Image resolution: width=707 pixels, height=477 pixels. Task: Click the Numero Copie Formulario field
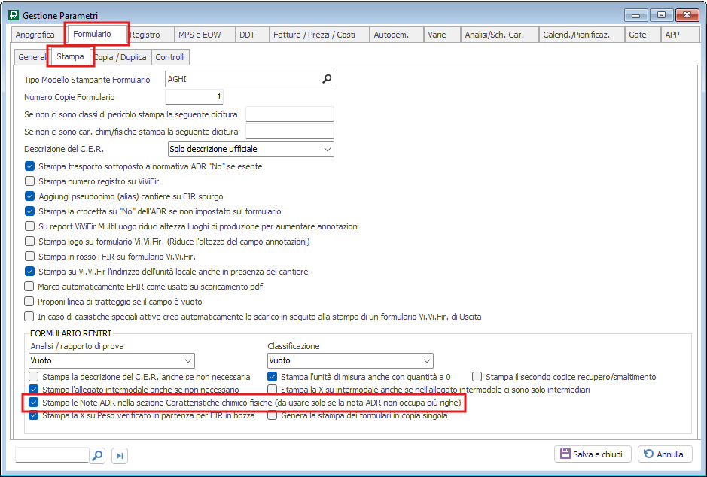click(x=194, y=97)
